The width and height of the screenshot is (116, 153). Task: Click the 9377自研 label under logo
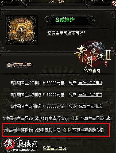pos(92,71)
